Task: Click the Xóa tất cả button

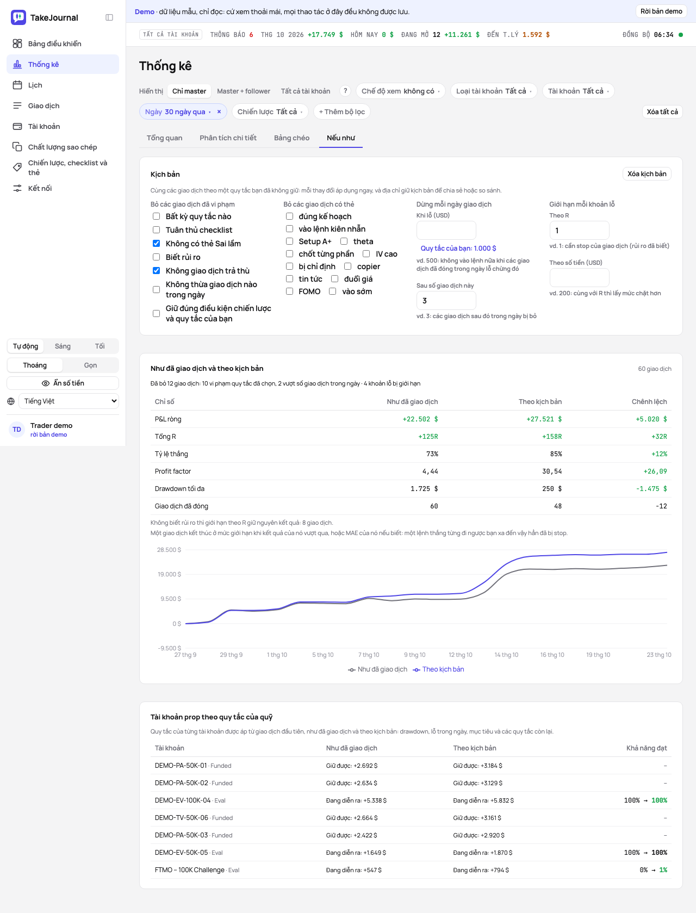Action: point(662,111)
